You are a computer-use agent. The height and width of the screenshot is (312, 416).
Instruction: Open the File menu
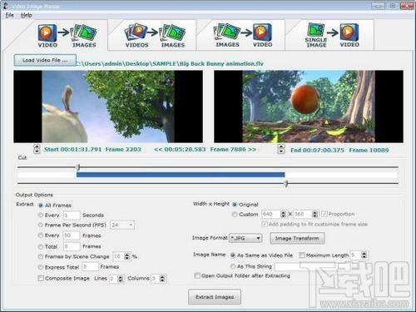(x=9, y=15)
